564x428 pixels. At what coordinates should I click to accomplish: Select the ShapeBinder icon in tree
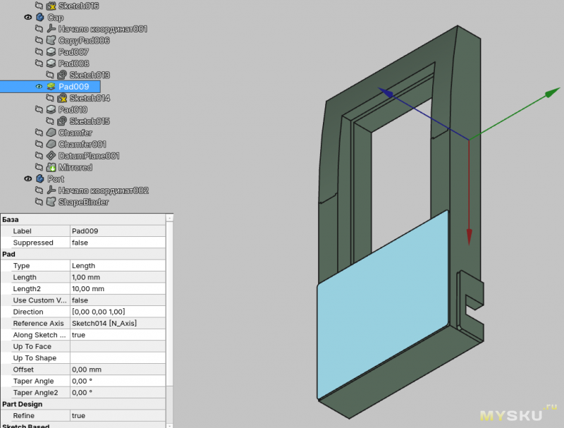pyautogui.click(x=51, y=202)
